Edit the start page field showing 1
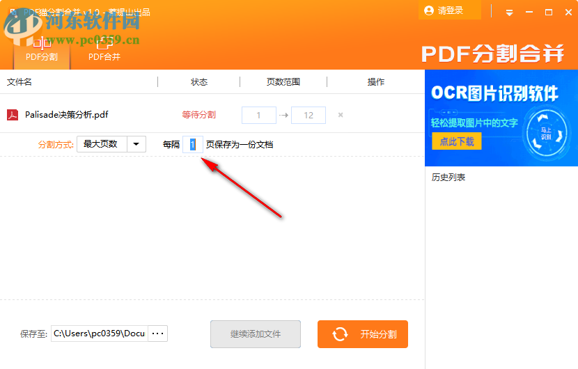The height and width of the screenshot is (369, 578). [x=259, y=115]
